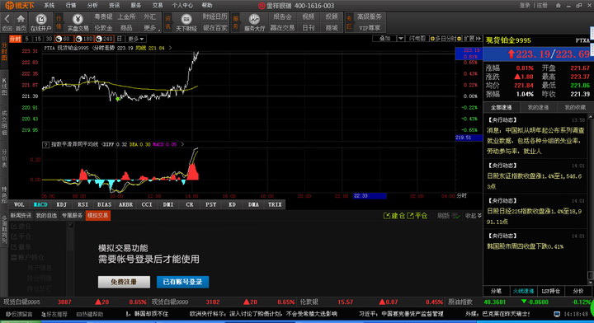Open the 天下财经 news icon
This screenshot has width=594, height=323.
[x=186, y=19]
